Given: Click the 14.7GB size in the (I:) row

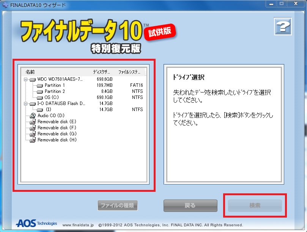Looking at the screenshot, I should tap(106, 110).
